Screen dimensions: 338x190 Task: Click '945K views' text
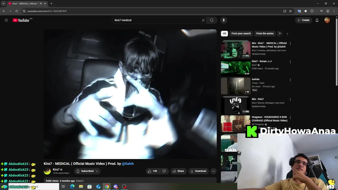pos(52,181)
